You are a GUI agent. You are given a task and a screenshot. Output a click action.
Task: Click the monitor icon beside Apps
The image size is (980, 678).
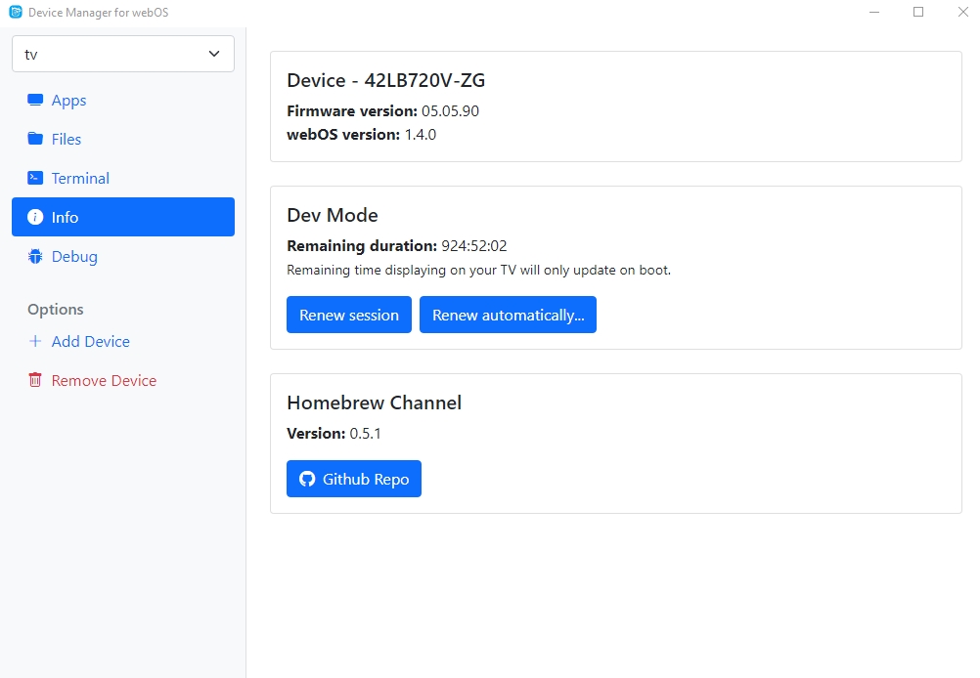click(x=35, y=100)
